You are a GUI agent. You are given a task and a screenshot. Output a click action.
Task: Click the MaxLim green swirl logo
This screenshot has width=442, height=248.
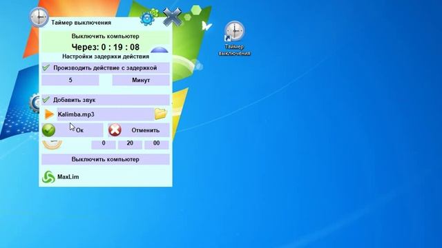point(48,177)
